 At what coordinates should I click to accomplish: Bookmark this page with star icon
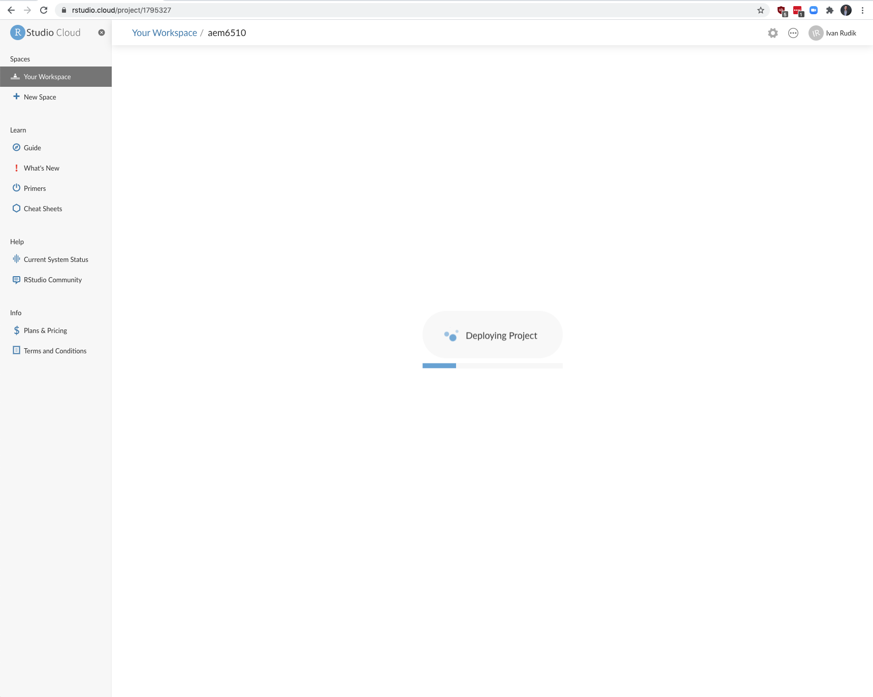(x=760, y=10)
